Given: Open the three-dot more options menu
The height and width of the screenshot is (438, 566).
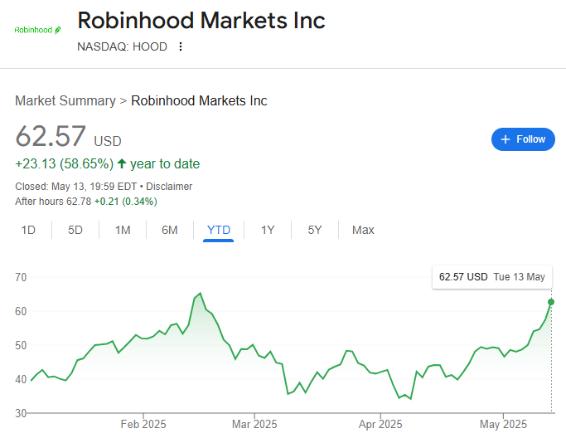Looking at the screenshot, I should [181, 46].
